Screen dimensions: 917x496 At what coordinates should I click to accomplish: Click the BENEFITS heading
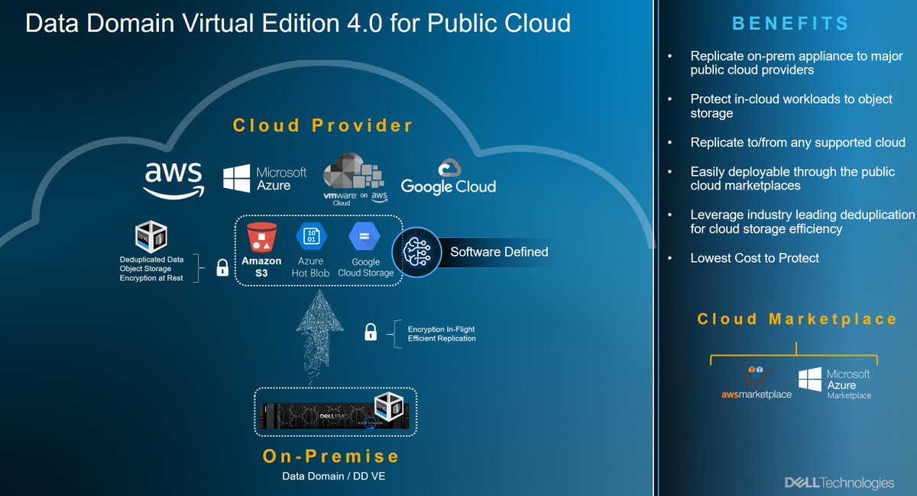[x=790, y=24]
